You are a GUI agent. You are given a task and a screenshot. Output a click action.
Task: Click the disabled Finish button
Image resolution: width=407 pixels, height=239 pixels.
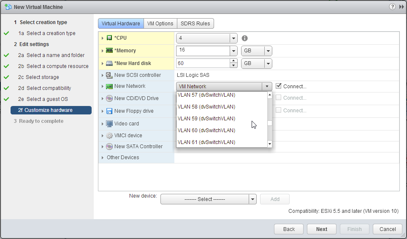point(354,229)
